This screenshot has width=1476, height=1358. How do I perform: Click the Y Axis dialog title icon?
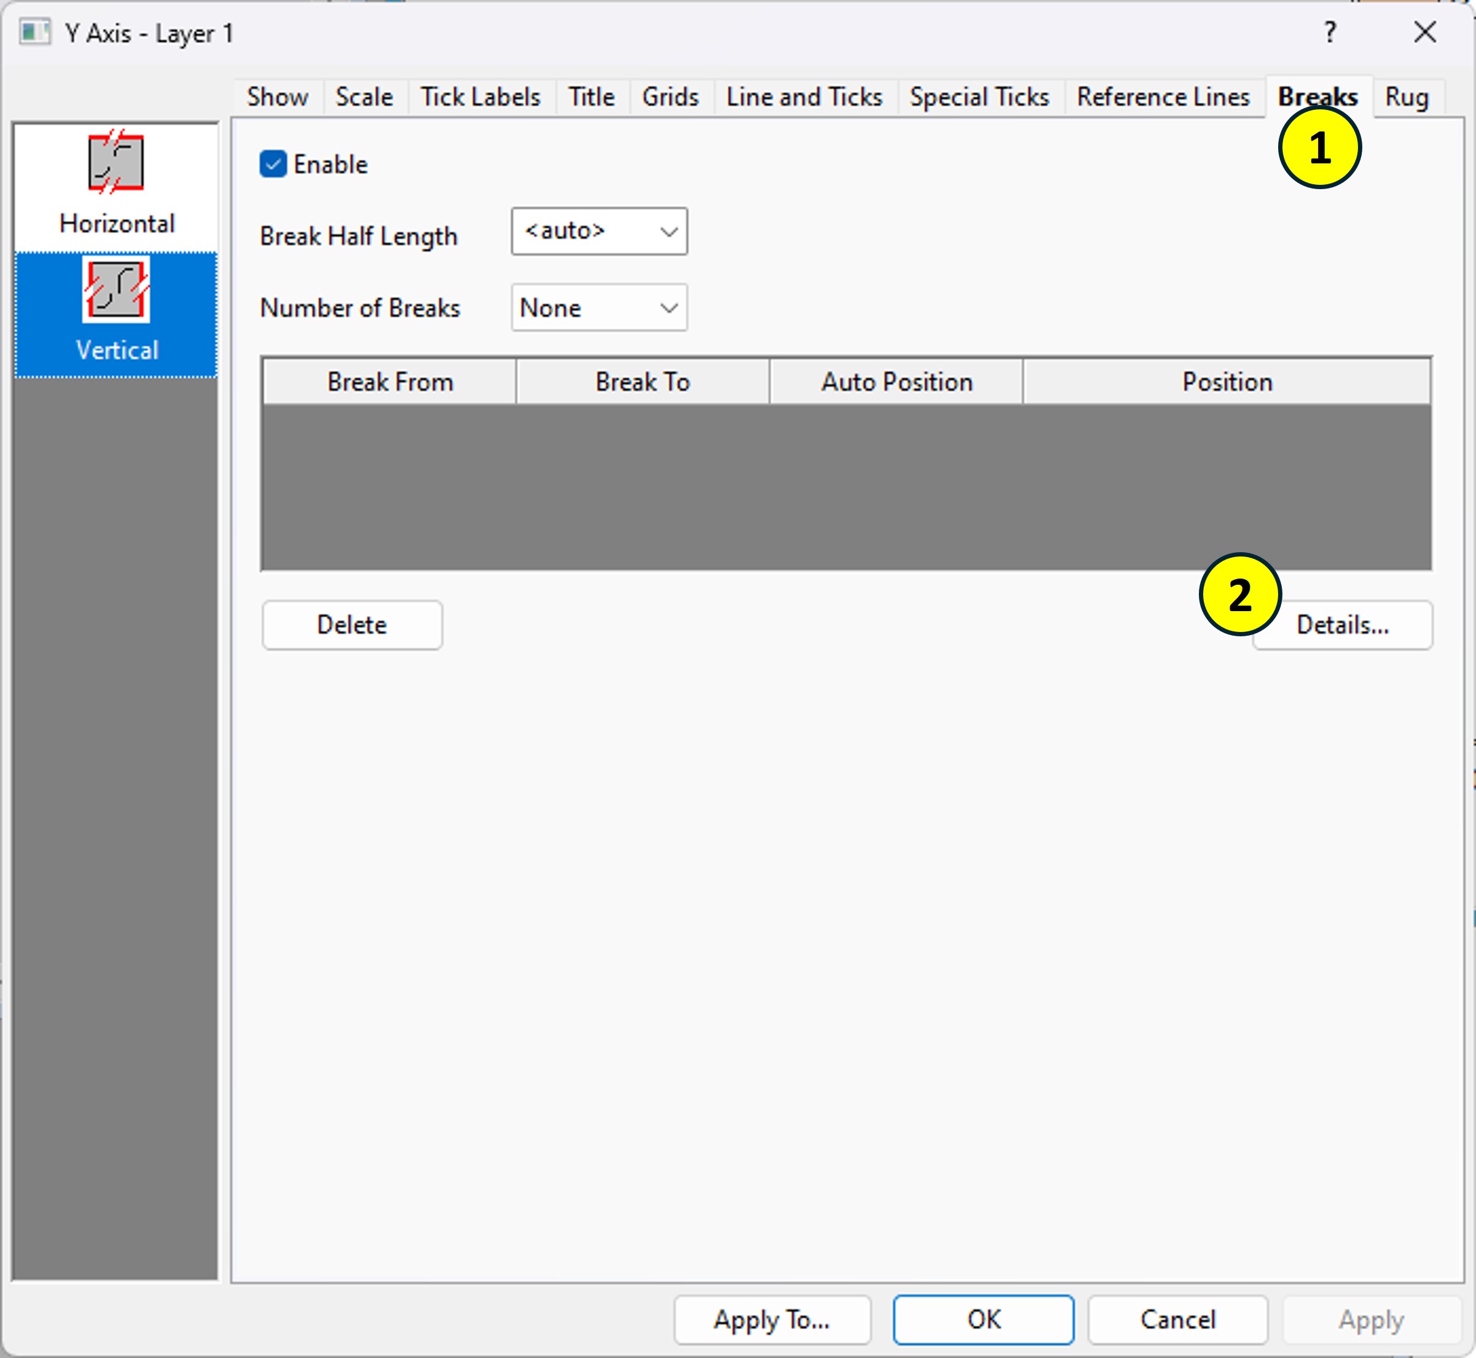point(34,33)
